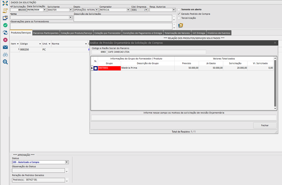Enable the Terceirização checkbox
Screen dimensions: 282x185
coord(179,18)
